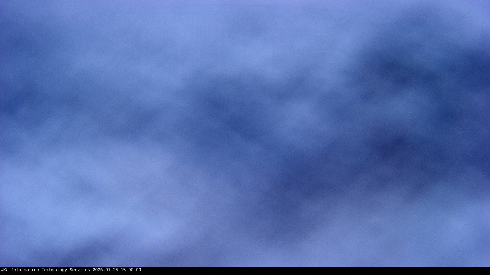Image resolution: width=490 pixels, height=275 pixels.
Task: Click the word "WKU" in the caption
Action: click(x=4, y=270)
